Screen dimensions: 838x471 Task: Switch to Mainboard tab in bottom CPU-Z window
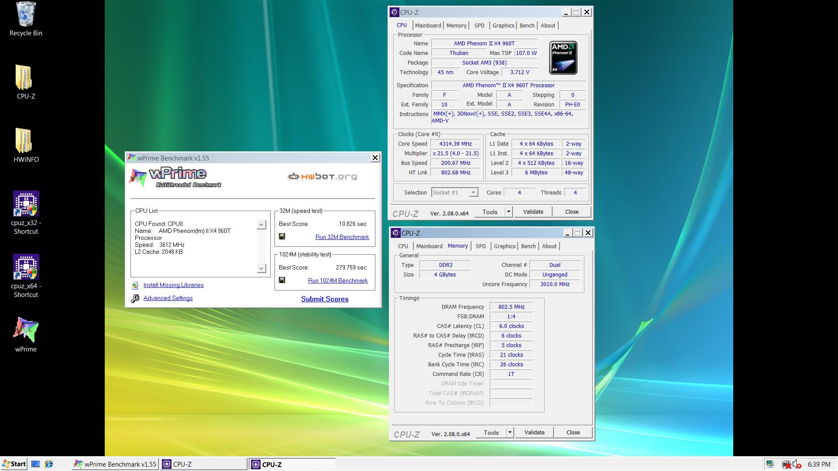tap(429, 246)
